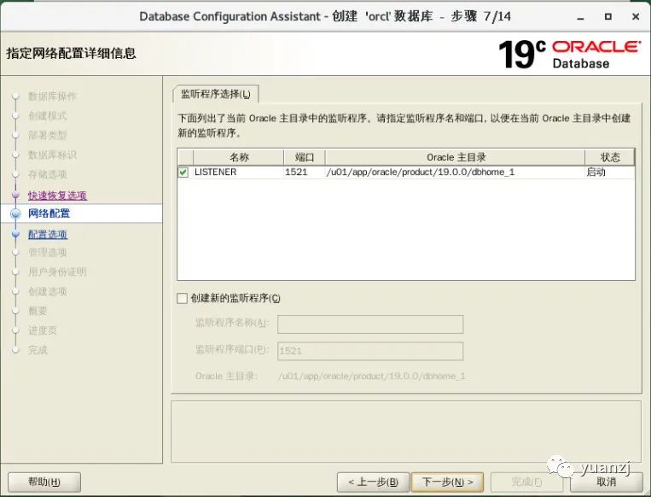The height and width of the screenshot is (497, 651).
Task: Uncheck the LISTENER row checkbox
Action: click(183, 172)
